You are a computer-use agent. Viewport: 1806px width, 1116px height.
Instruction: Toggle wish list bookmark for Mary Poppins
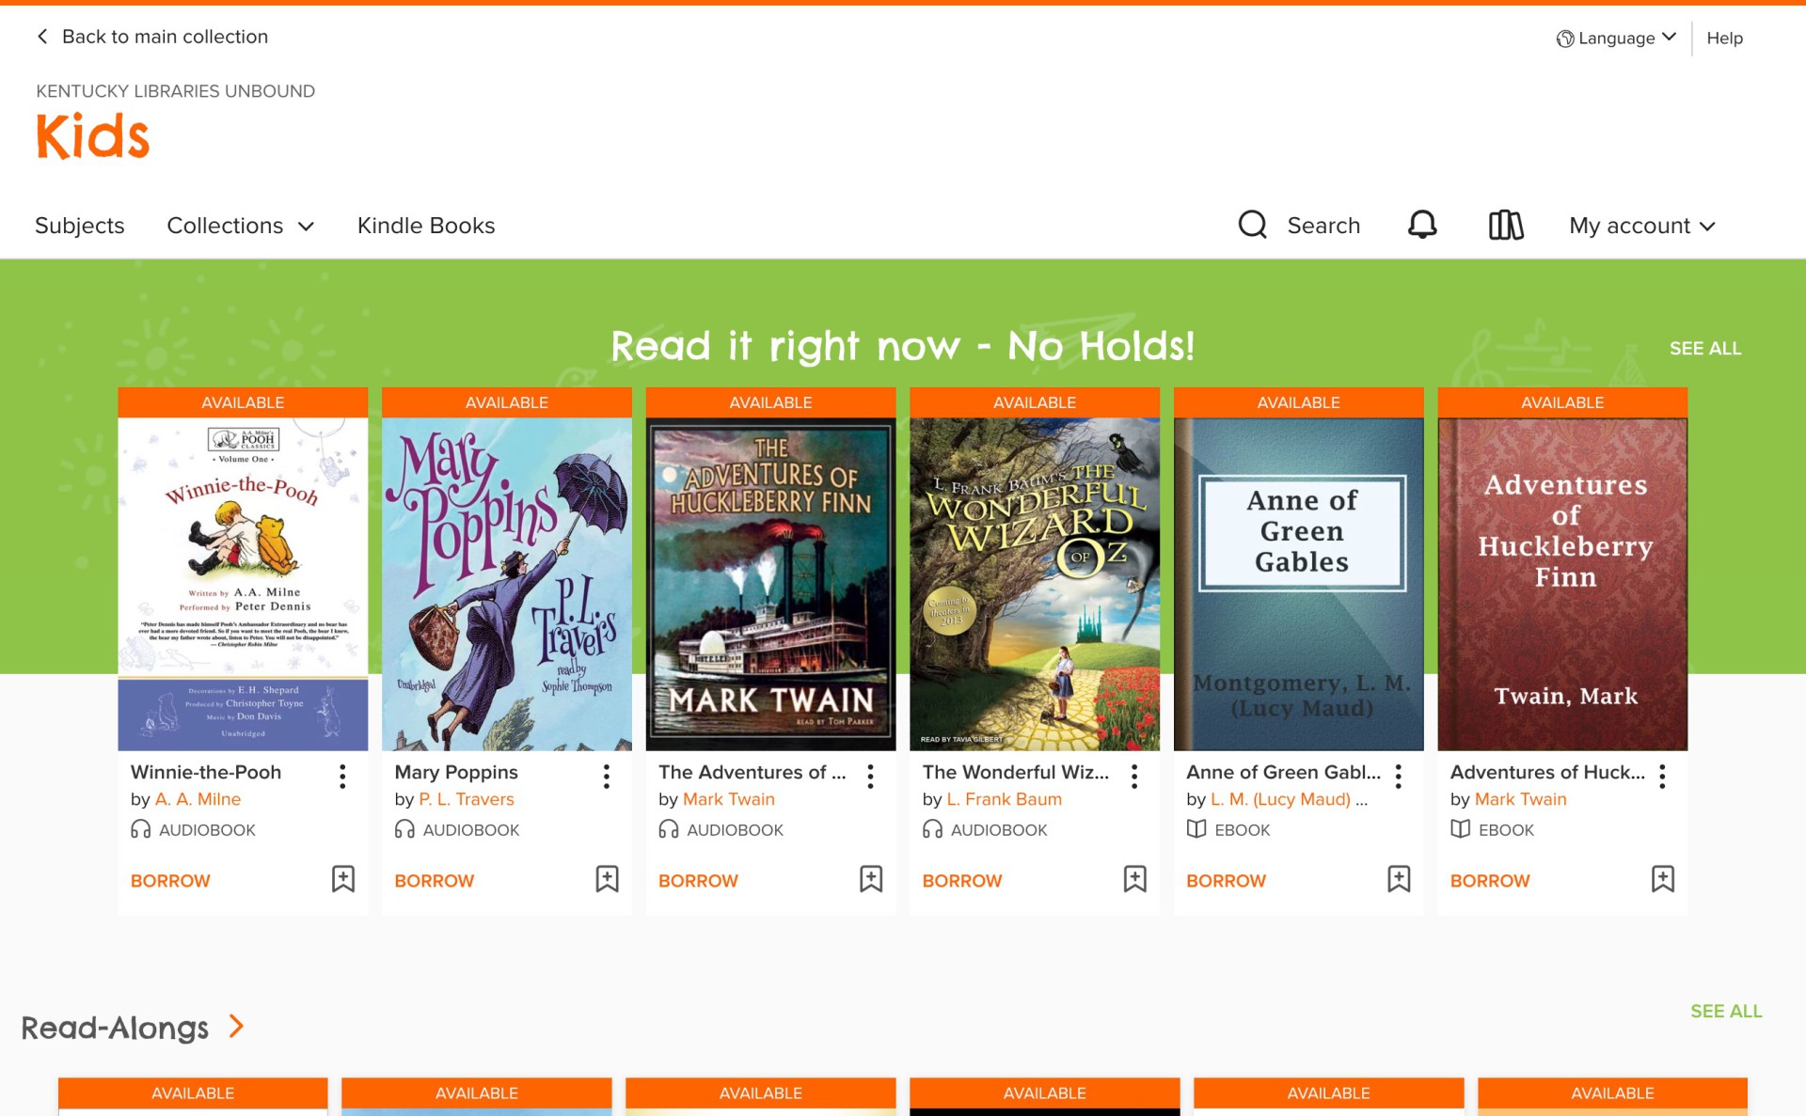[608, 879]
